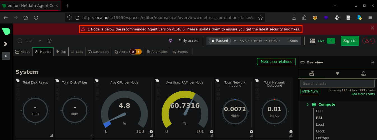This screenshot has height=140, width=377.
Task: Click Netdata icon on Total Network Outbound card
Action: (257, 81)
